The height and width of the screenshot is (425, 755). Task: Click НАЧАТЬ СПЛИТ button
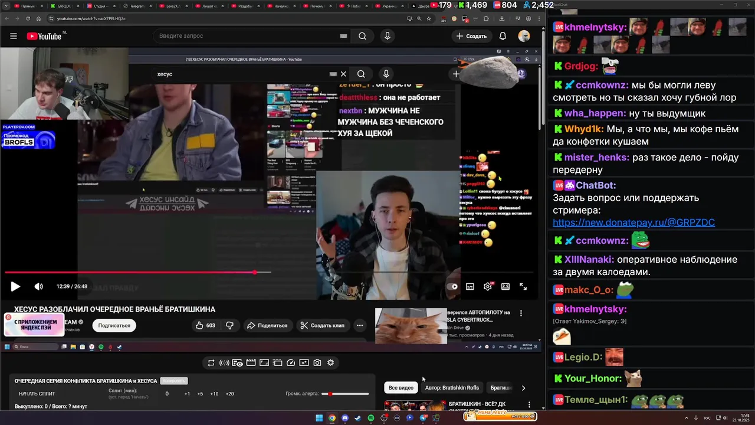pos(37,394)
